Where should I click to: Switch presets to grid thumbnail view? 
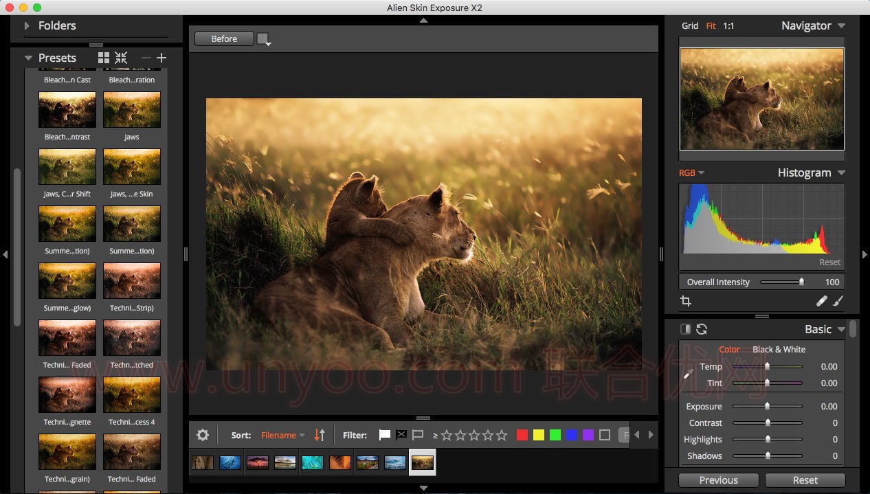(104, 58)
